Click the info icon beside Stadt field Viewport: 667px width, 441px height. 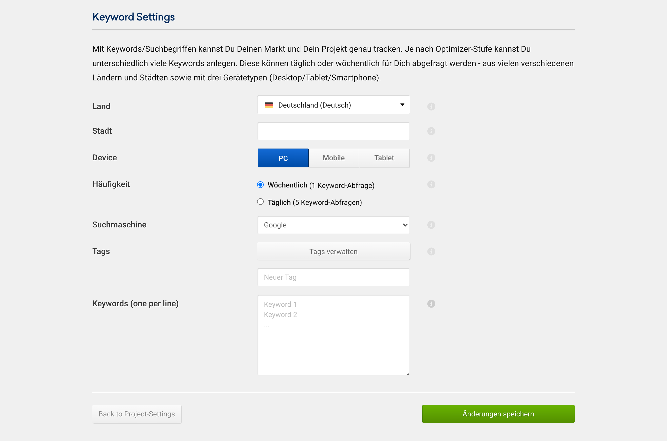[431, 131]
